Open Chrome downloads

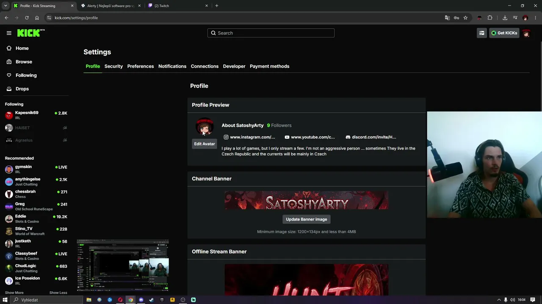[x=505, y=18]
